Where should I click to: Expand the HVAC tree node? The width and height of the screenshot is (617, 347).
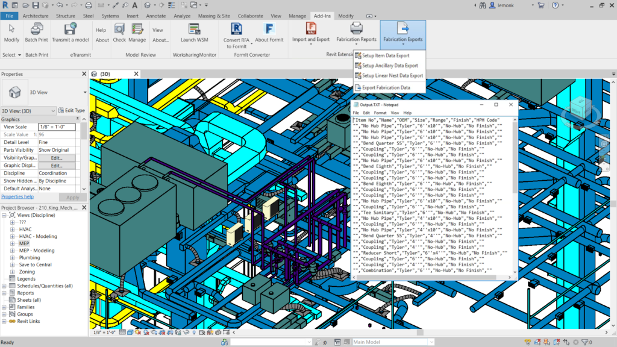click(13, 230)
